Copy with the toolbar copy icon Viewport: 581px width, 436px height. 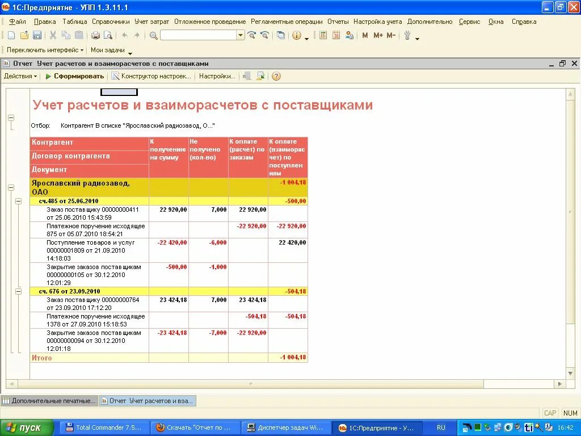click(66, 36)
